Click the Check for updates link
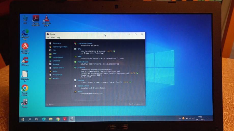The height and width of the screenshot is (131, 234). tap(136, 104)
